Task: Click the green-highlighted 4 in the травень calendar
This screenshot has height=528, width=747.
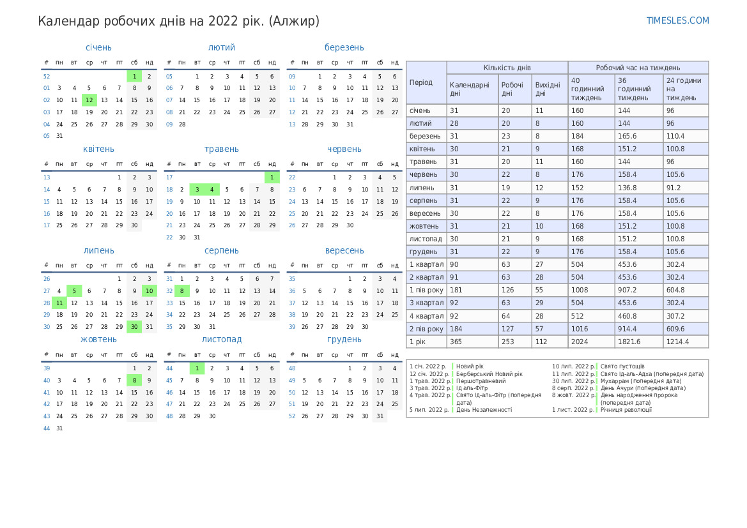Action: pyautogui.click(x=212, y=190)
